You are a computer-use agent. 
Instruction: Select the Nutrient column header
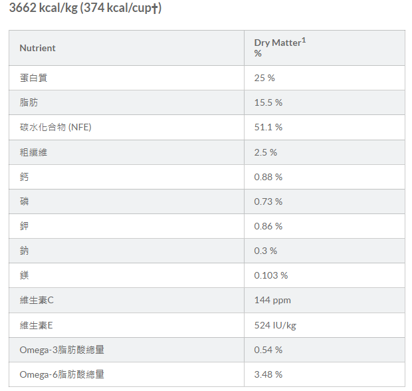click(37, 48)
